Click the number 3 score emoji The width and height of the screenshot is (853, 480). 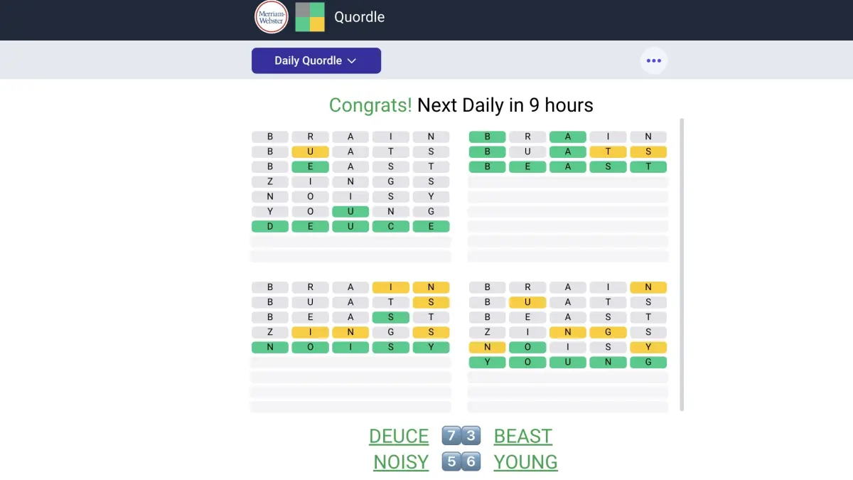pyautogui.click(x=471, y=436)
